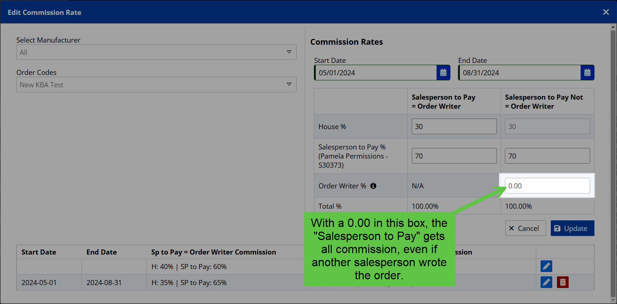The height and width of the screenshot is (304, 617).
Task: Click House % field for Order Writer column
Action: coord(454,127)
